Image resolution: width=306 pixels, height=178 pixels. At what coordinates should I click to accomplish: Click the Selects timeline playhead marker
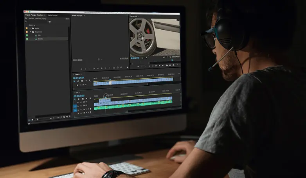tap(110, 80)
